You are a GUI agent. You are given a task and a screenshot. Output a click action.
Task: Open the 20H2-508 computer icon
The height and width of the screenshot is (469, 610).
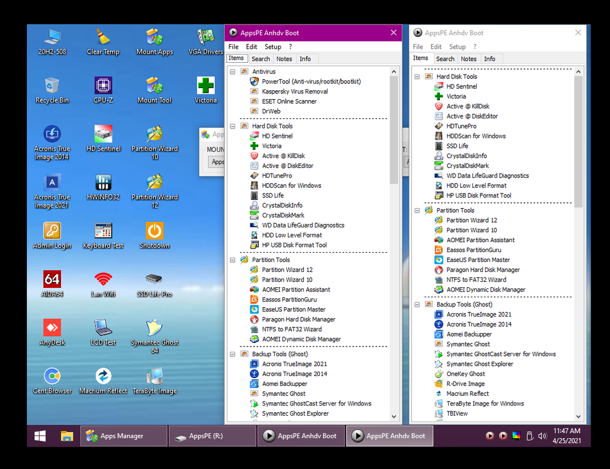[52, 42]
